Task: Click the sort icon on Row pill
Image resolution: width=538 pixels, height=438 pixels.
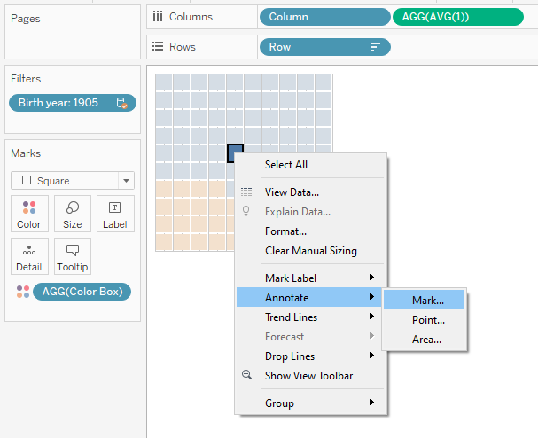Action: click(376, 47)
